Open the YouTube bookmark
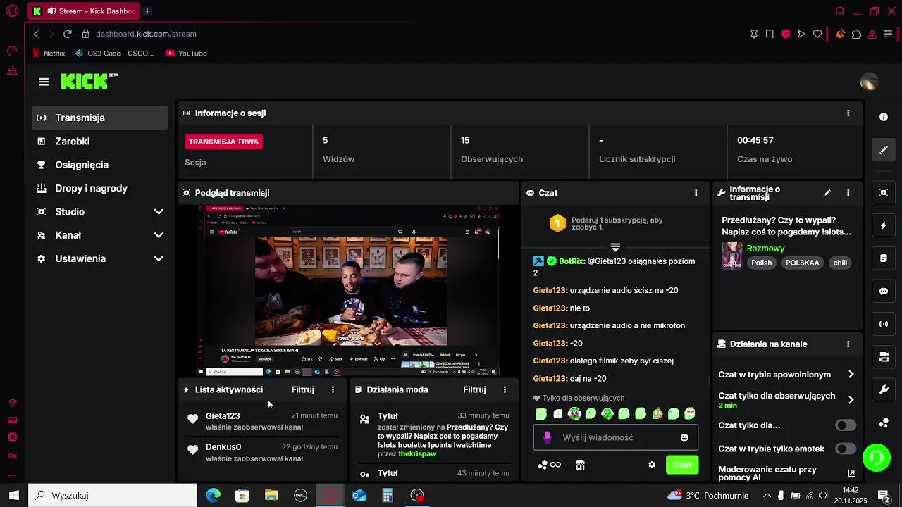This screenshot has width=902, height=507. pos(186,54)
